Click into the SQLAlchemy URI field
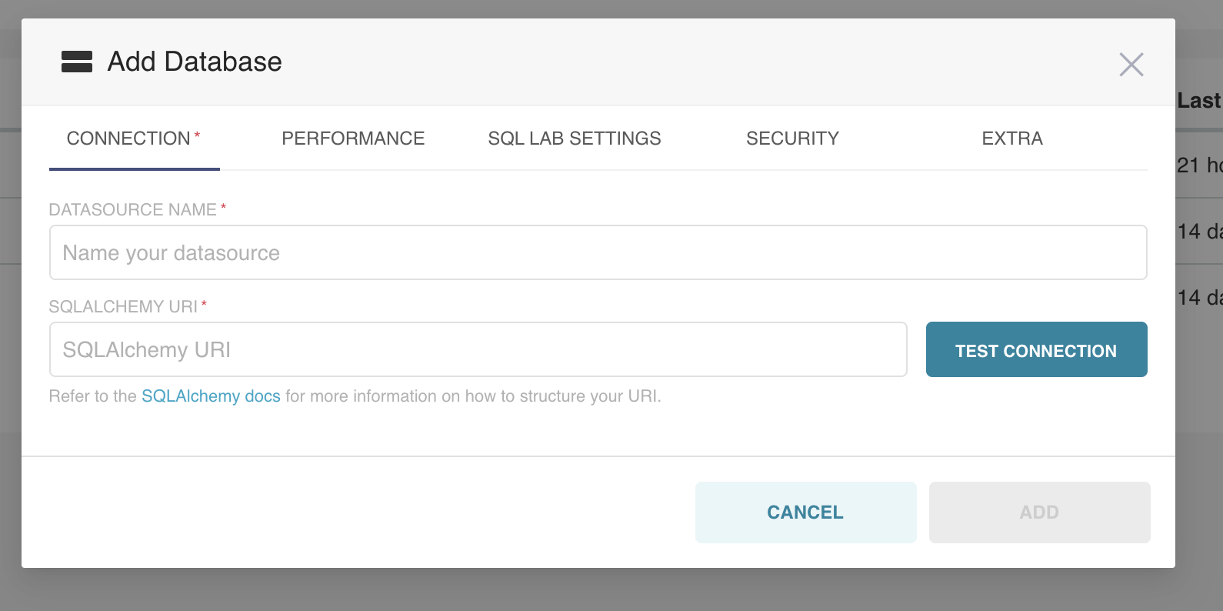Image resolution: width=1223 pixels, height=611 pixels. coord(478,349)
